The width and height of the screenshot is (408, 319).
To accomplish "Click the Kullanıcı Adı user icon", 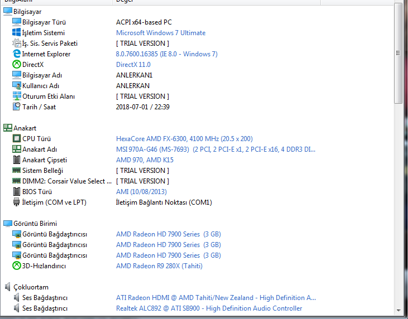I will point(17,85).
